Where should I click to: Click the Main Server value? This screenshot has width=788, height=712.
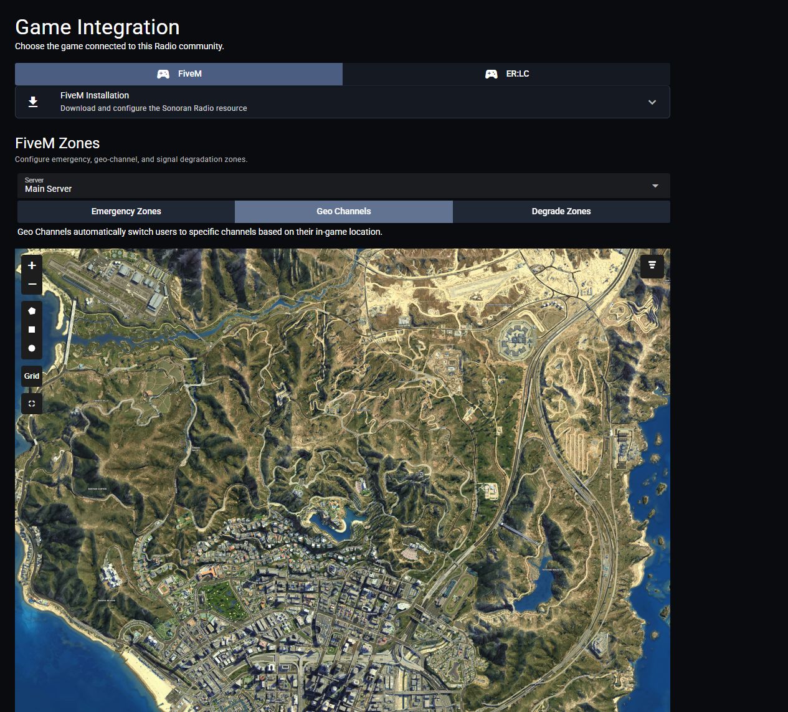point(48,189)
